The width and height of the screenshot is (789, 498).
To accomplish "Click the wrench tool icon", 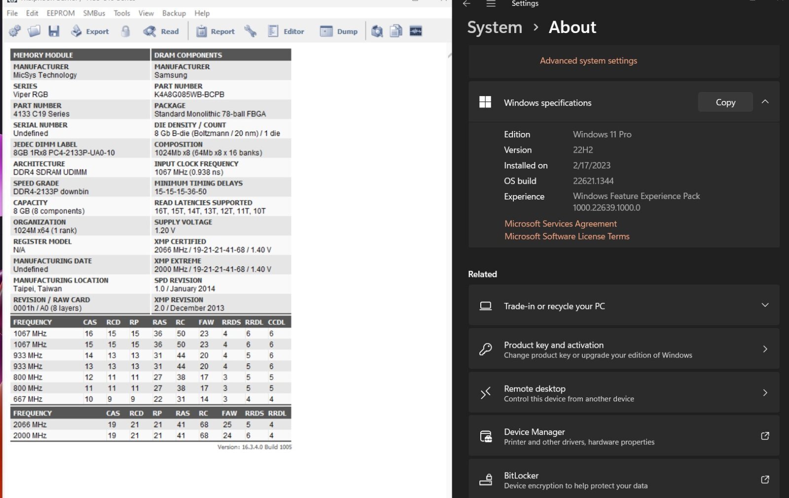I will pos(251,32).
